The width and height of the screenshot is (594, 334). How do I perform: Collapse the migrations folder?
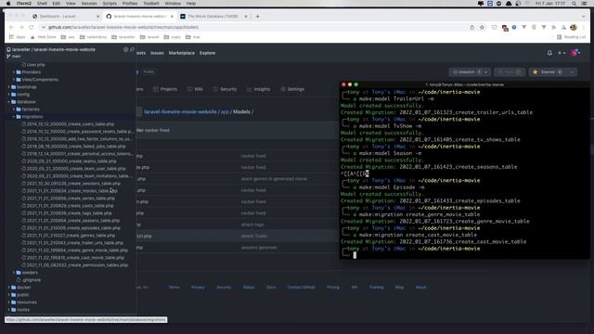pyautogui.click(x=30, y=117)
